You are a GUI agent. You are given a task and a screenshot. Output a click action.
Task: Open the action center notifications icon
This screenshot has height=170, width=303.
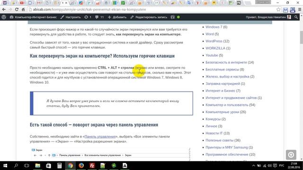click(275, 166)
